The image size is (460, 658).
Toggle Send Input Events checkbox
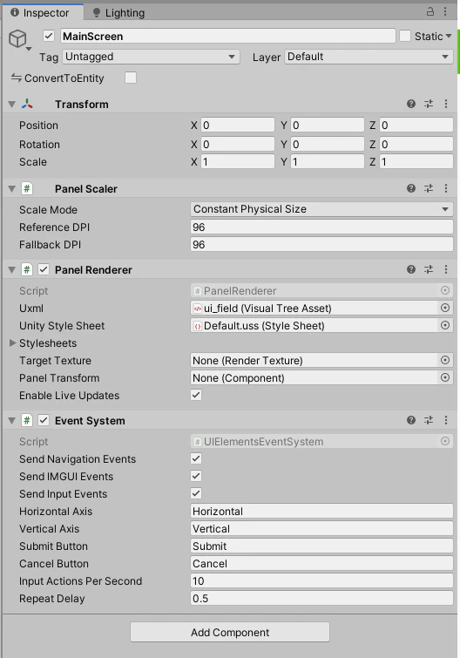pyautogui.click(x=196, y=493)
